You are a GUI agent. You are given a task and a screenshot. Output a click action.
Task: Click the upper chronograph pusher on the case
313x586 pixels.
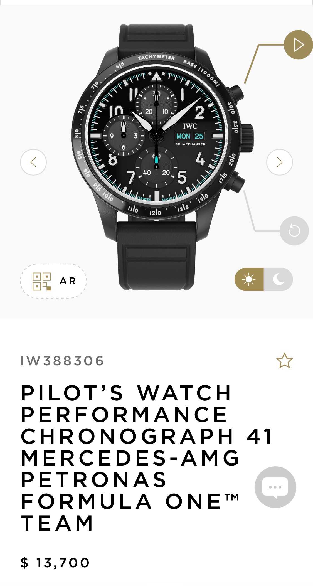click(236, 93)
